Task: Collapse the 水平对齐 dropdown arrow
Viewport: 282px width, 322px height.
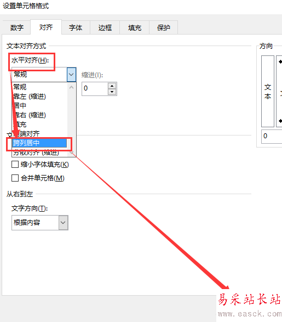Action: pos(71,75)
